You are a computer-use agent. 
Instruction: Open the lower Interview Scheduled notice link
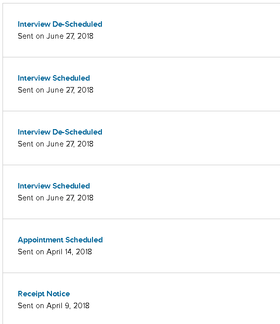(x=54, y=186)
